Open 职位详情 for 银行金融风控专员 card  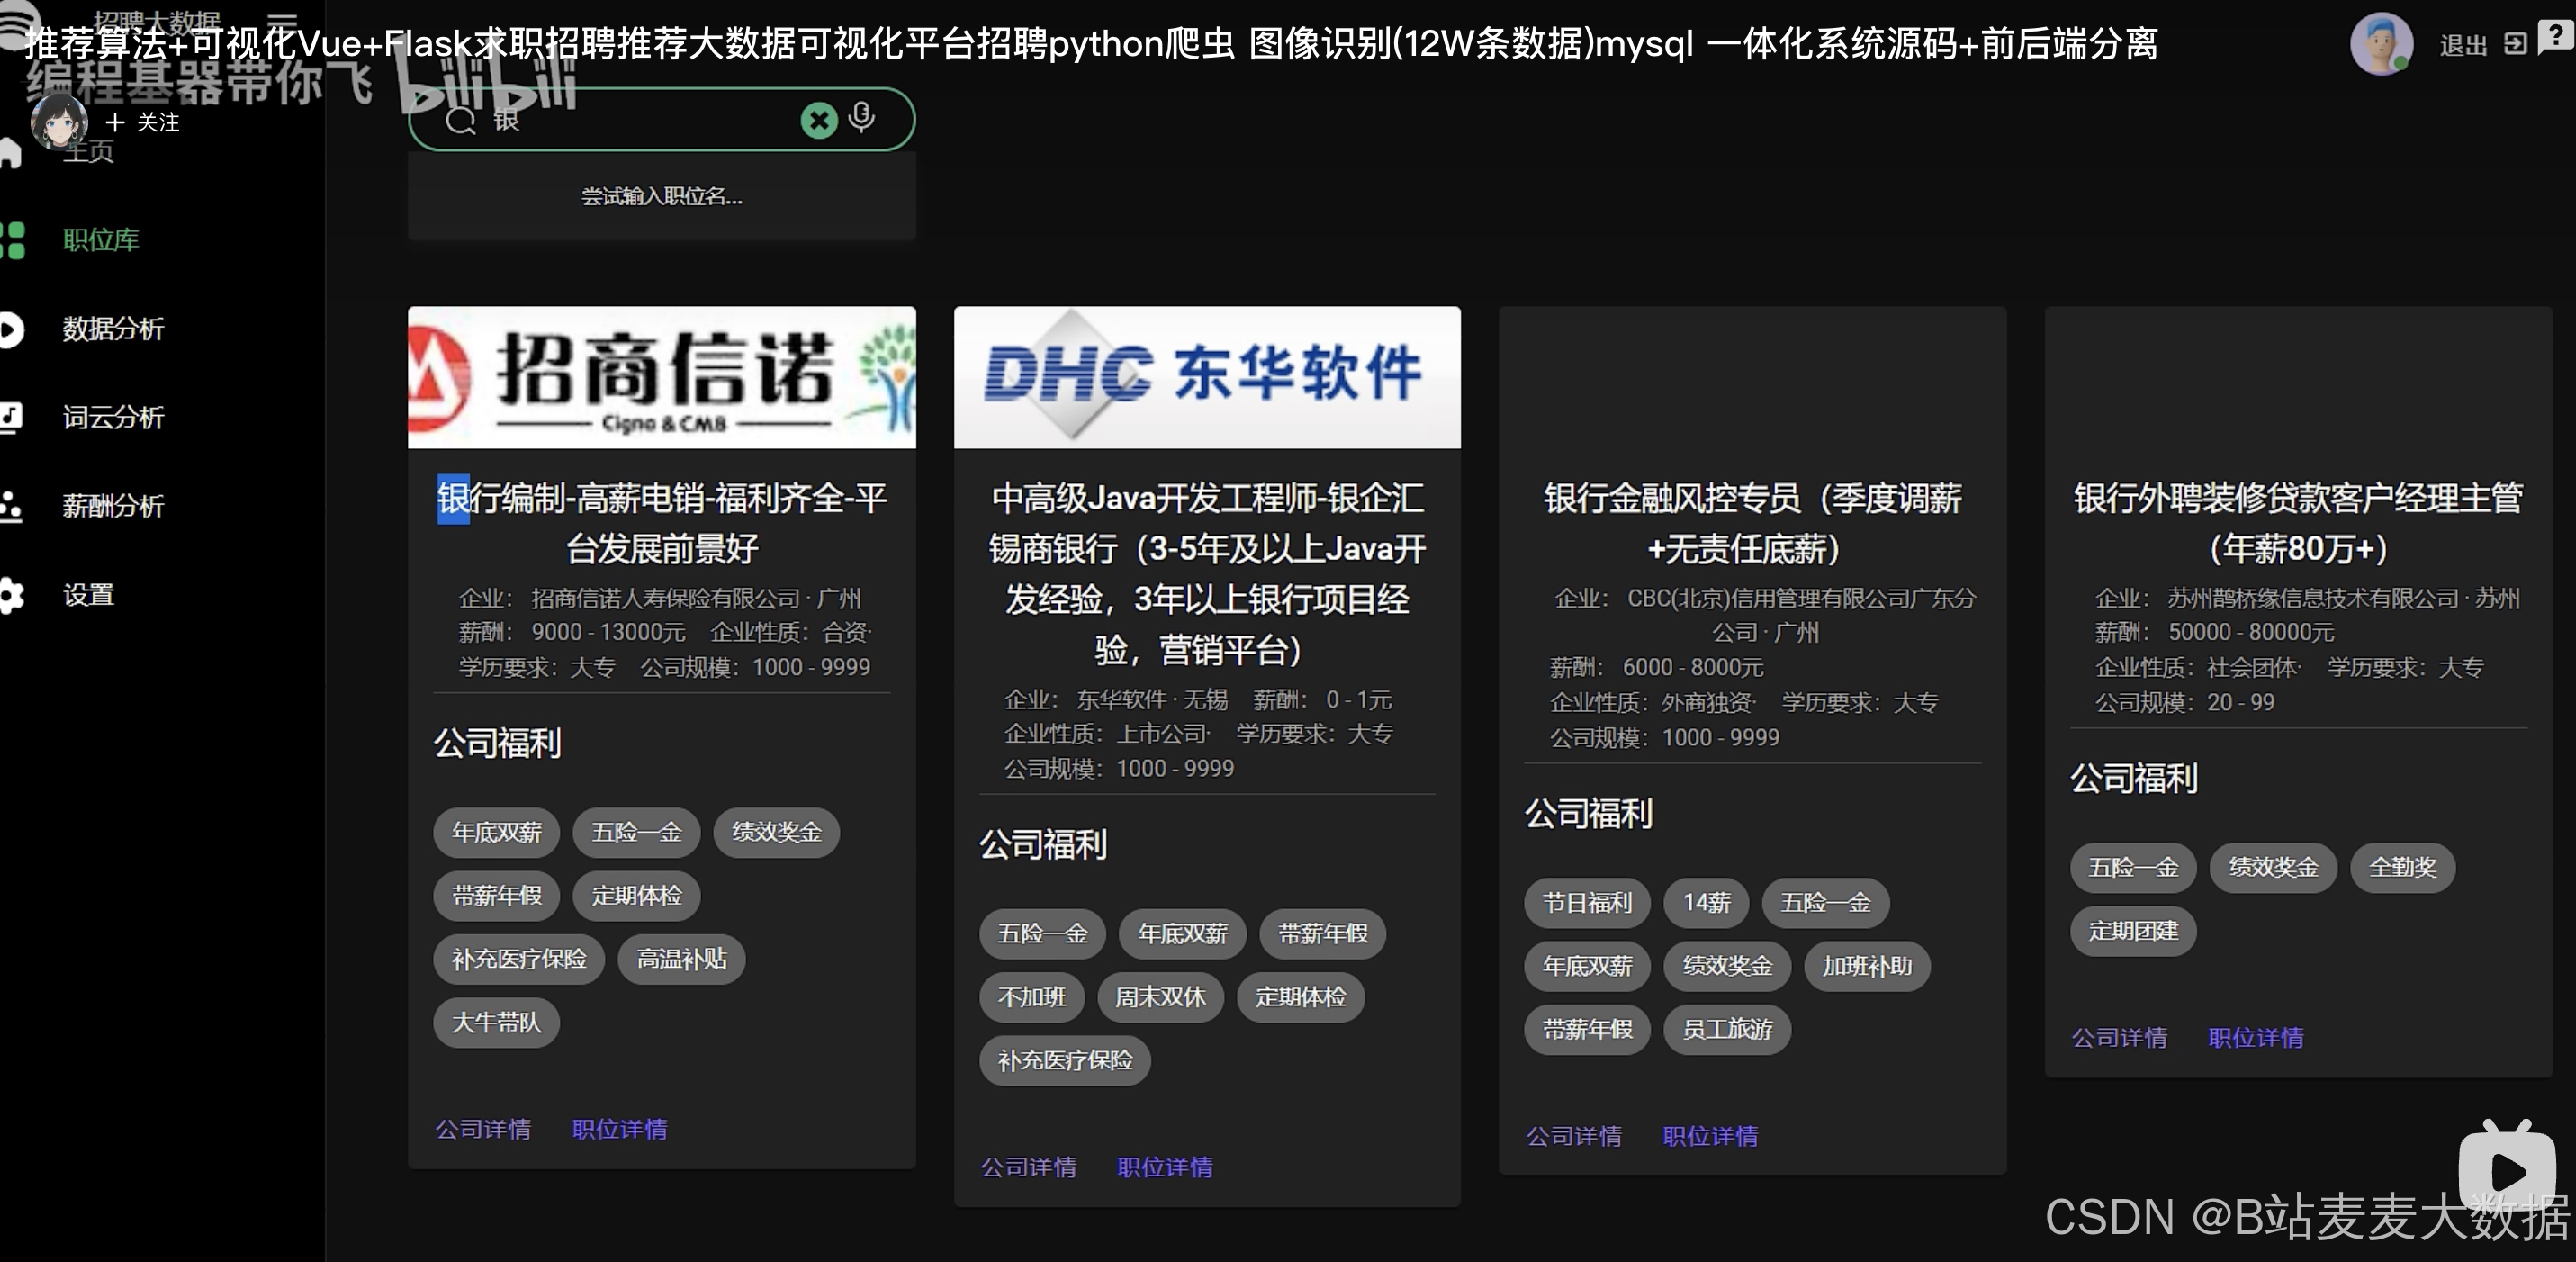click(x=1710, y=1136)
